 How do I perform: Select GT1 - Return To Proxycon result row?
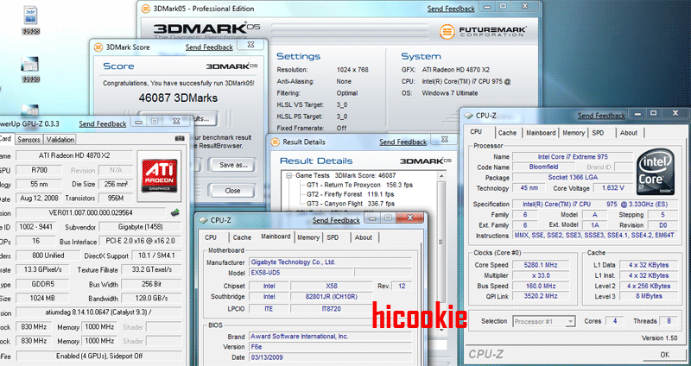coord(359,185)
